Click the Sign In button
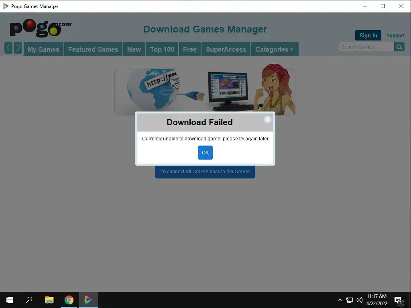 368,35
